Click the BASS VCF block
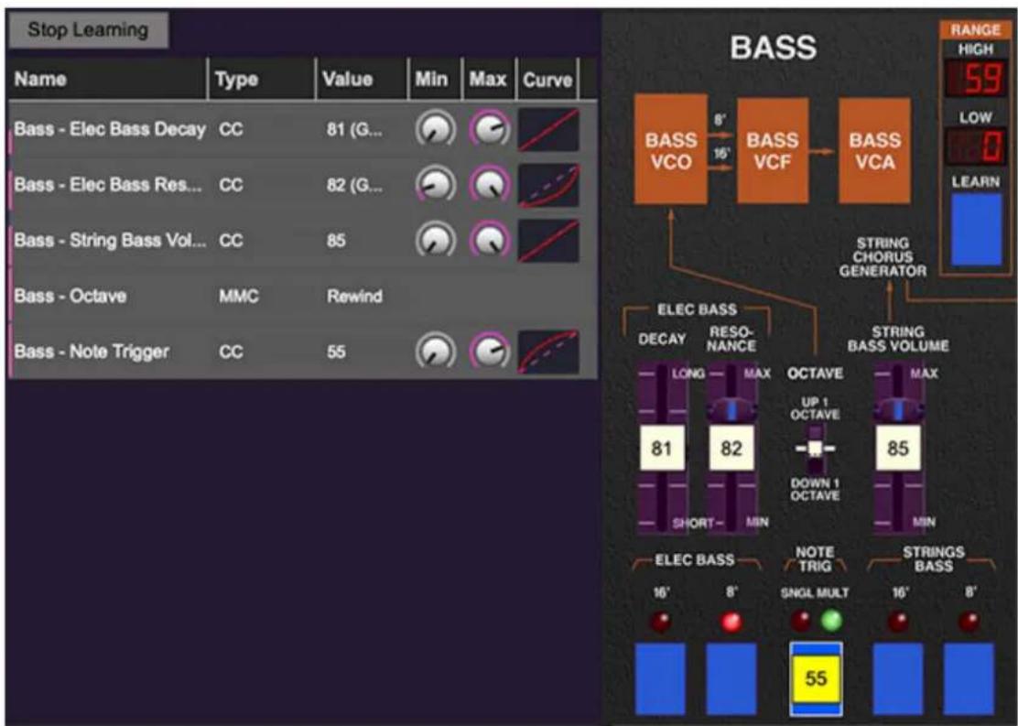Image resolution: width=1018 pixels, height=726 pixels. coord(773,151)
